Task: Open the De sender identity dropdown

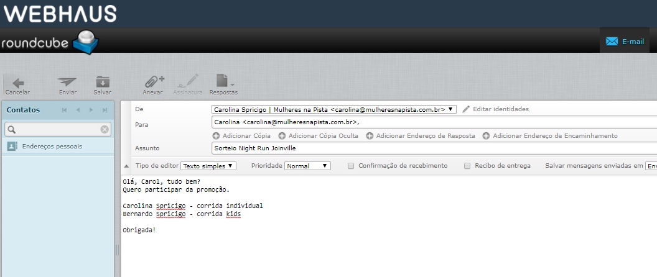Action: click(x=334, y=109)
